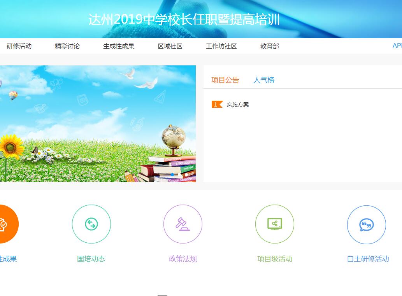This screenshot has width=402, height=296.
Task: Open the green exchange-arrows circle icon
Action: tap(91, 224)
